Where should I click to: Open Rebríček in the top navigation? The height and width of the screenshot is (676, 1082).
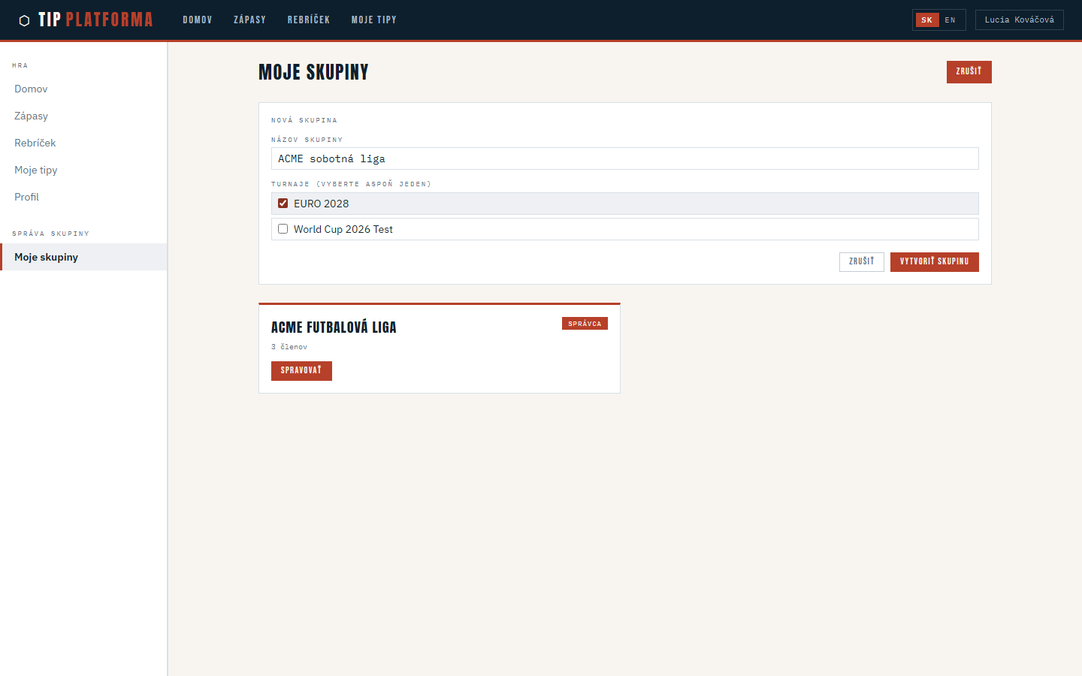(x=309, y=20)
